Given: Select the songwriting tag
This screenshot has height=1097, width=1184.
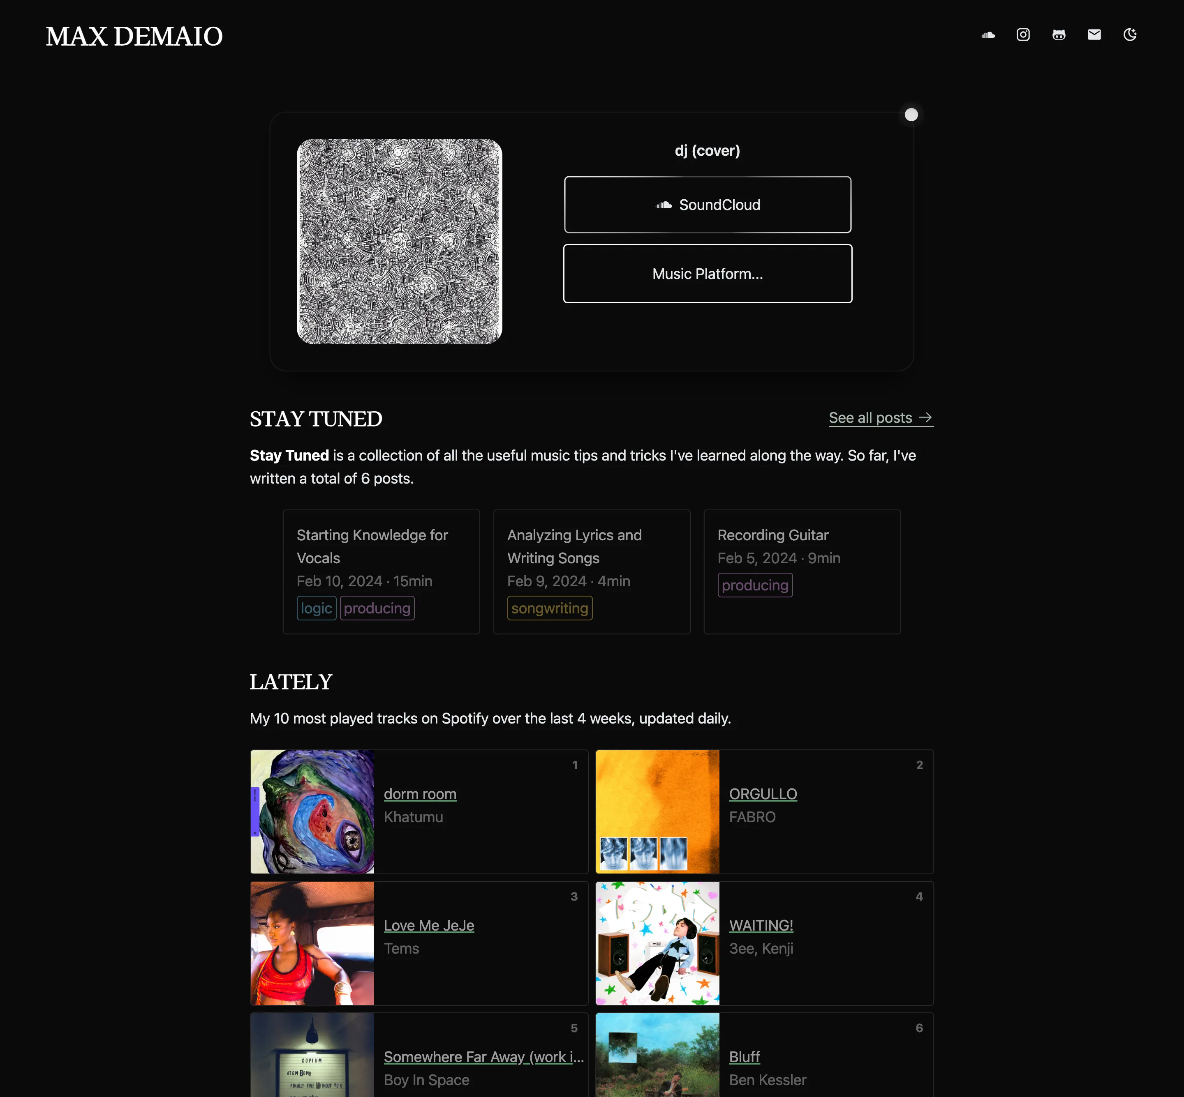Looking at the screenshot, I should point(550,608).
